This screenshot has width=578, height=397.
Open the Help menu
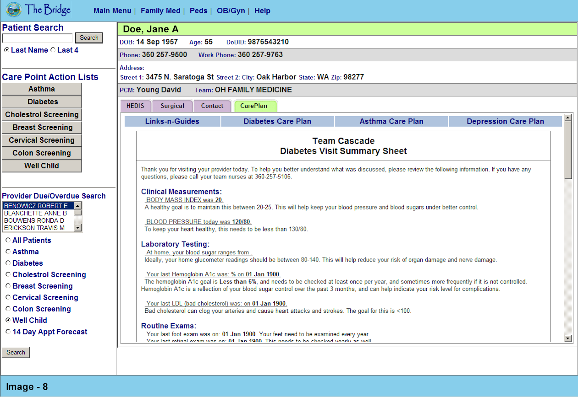click(x=262, y=11)
